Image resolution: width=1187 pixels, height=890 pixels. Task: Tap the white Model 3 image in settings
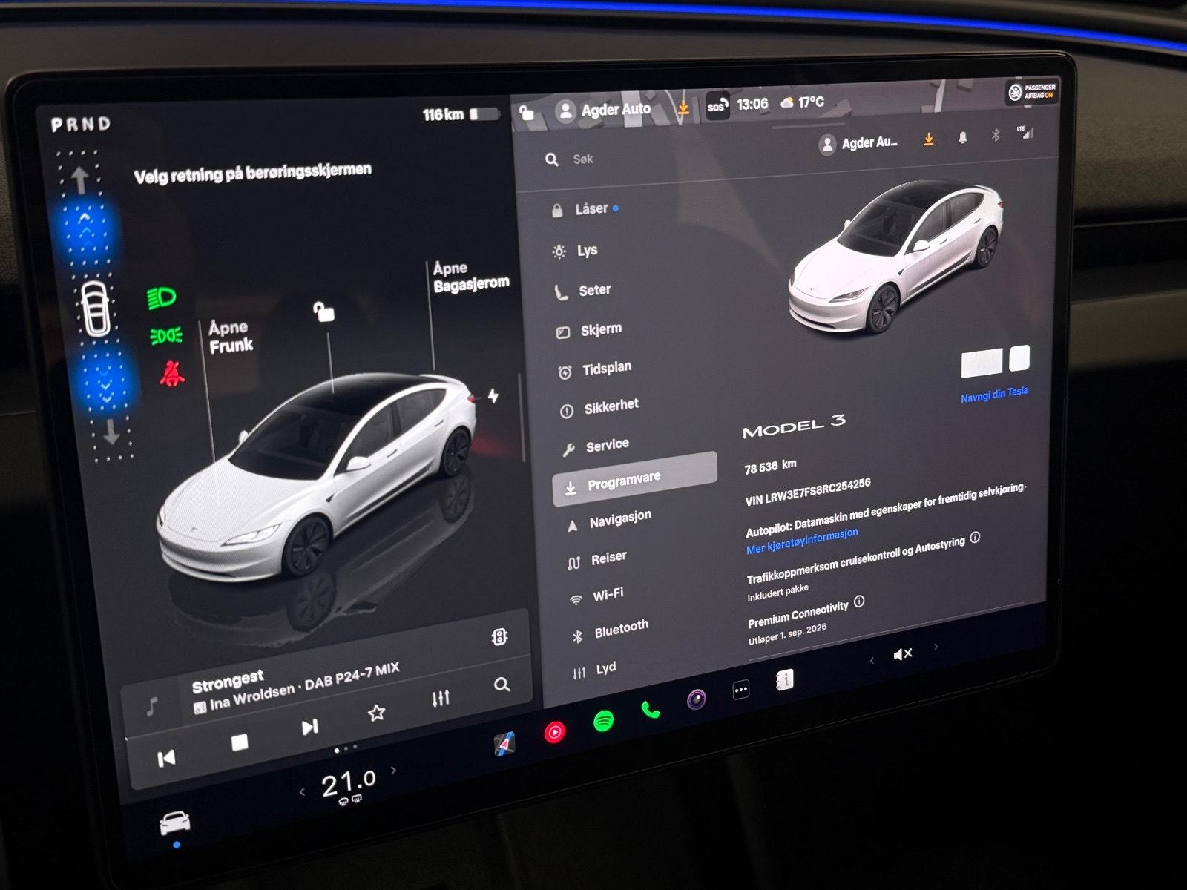896,258
